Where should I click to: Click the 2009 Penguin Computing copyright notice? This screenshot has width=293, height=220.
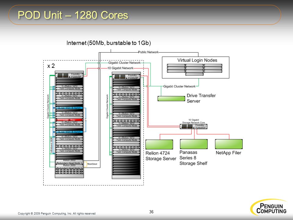(x=57, y=214)
